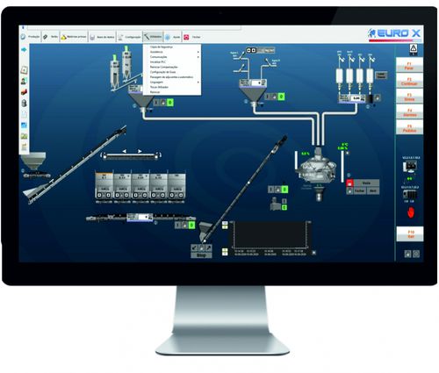
Task: Click the pump icon below the mixer indicator
Action: [x=275, y=204]
